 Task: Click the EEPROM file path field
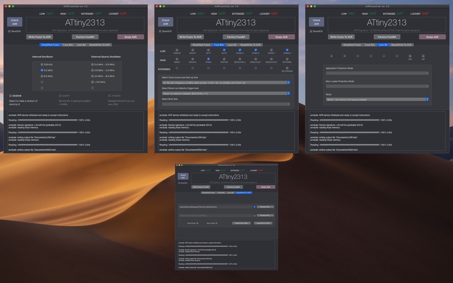(x=216, y=215)
